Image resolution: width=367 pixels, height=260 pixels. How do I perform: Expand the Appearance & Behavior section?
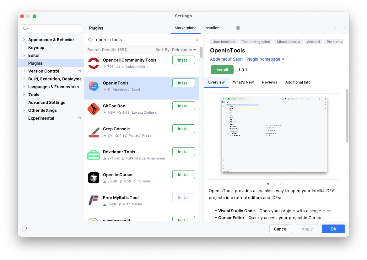click(x=24, y=40)
